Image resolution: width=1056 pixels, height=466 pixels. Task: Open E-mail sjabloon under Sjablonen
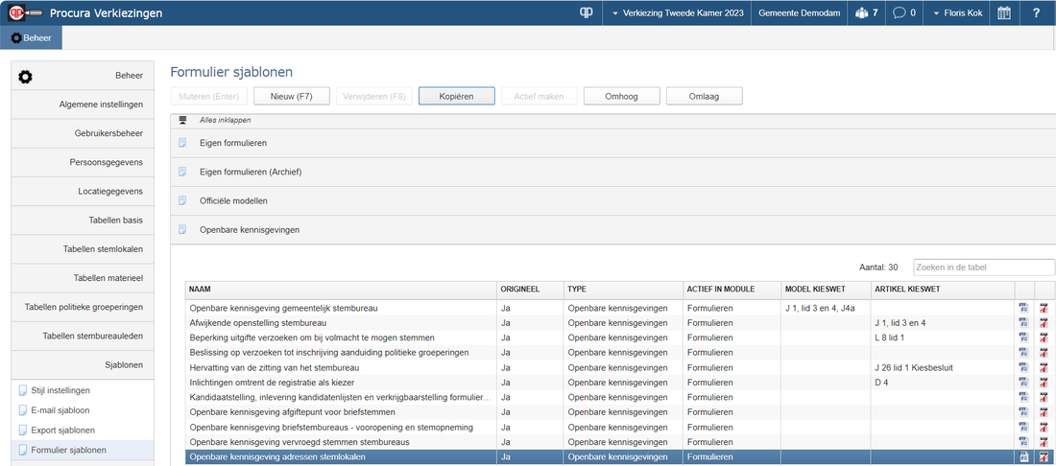tap(83, 410)
